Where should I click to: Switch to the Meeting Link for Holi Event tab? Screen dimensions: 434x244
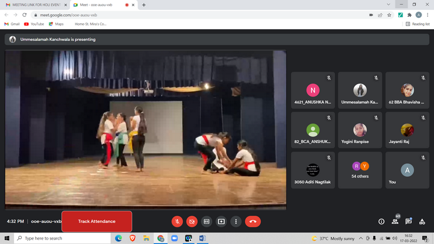tap(35, 5)
